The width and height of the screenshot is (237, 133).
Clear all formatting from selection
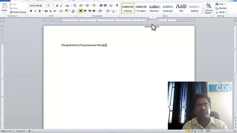75,6
